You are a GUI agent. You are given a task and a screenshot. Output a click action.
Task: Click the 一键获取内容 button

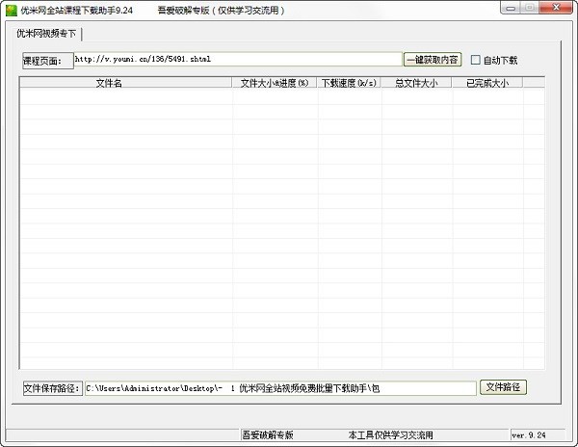tap(433, 60)
